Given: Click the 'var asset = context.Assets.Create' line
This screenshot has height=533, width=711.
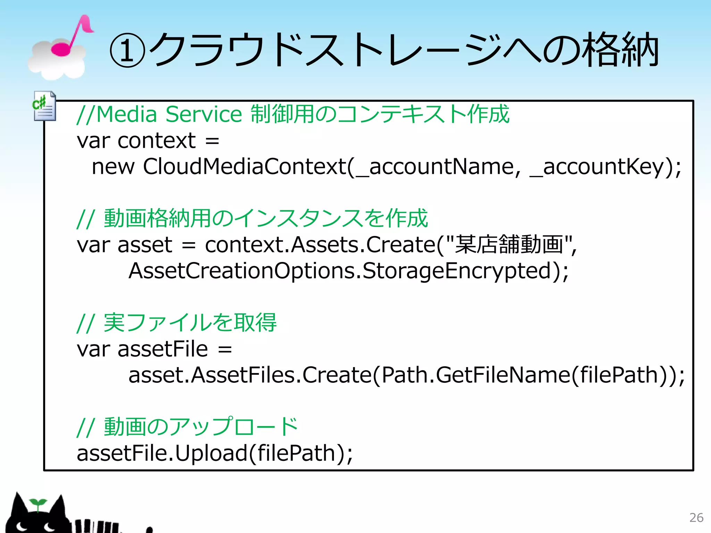Looking at the screenshot, I should (x=327, y=245).
